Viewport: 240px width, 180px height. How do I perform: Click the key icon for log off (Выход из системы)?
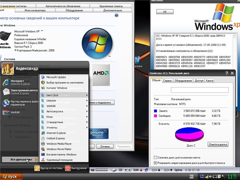[37, 168]
